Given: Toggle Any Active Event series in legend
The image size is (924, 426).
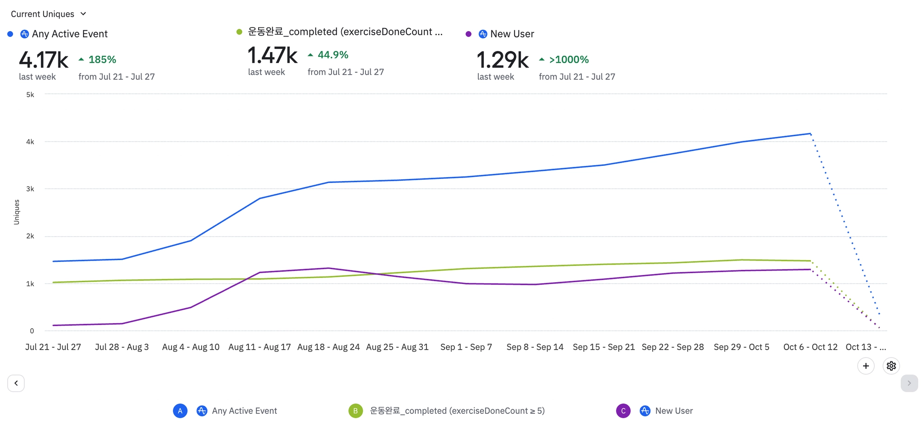Looking at the screenshot, I should (244, 411).
